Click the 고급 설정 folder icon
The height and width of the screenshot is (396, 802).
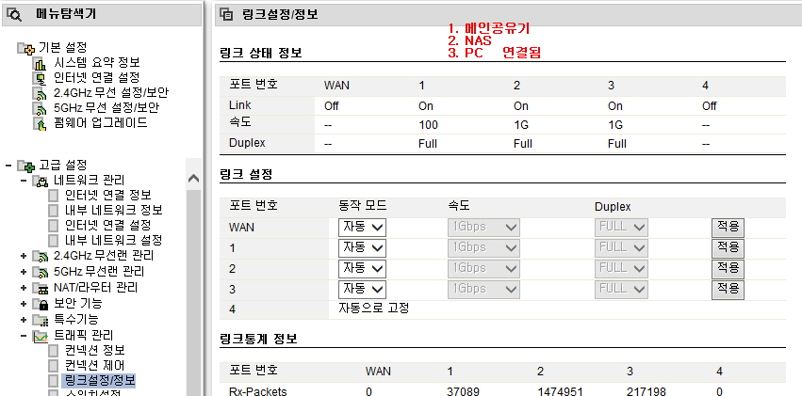26,166
